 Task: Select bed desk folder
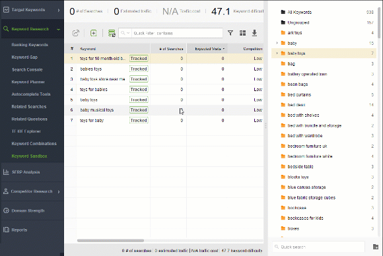click(324, 105)
